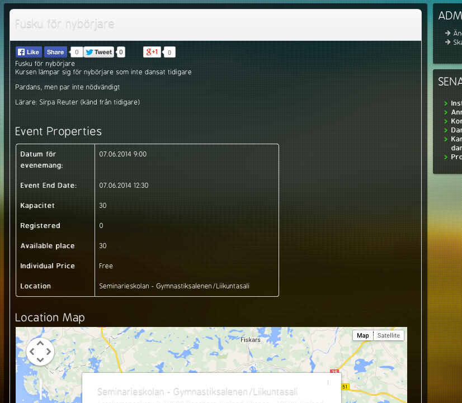Select the Map view type button
This screenshot has height=403, width=462.
pos(363,335)
